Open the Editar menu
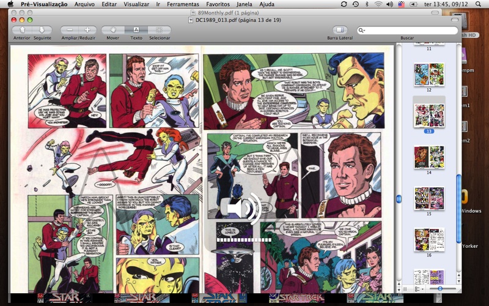The width and height of the screenshot is (489, 306). pyautogui.click(x=109, y=4)
